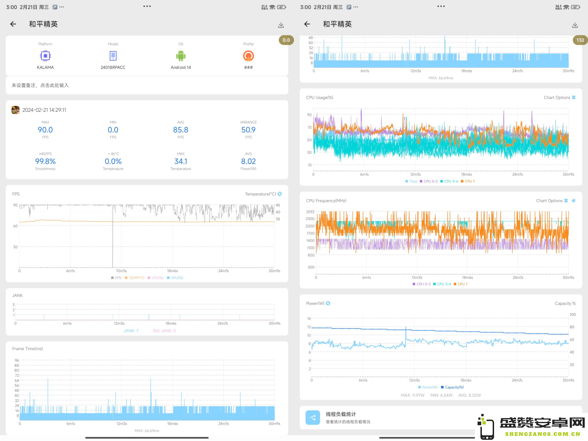Toggle CPU 3-6 series in CPU Usage legend
Viewport: 588px width, 441px height.
[449, 182]
